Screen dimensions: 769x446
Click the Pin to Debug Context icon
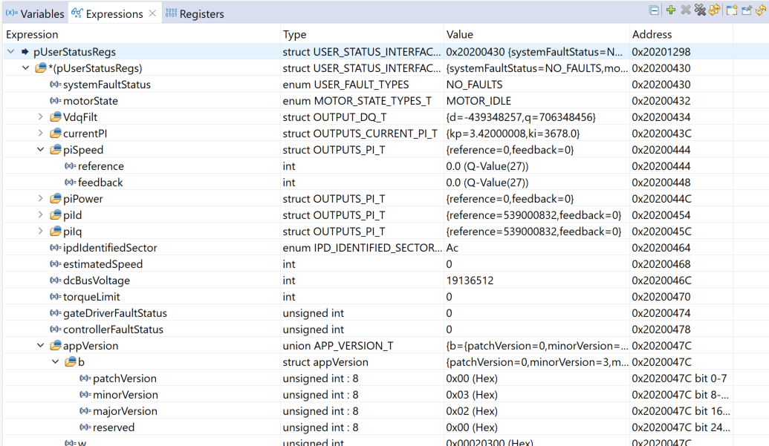tap(747, 10)
